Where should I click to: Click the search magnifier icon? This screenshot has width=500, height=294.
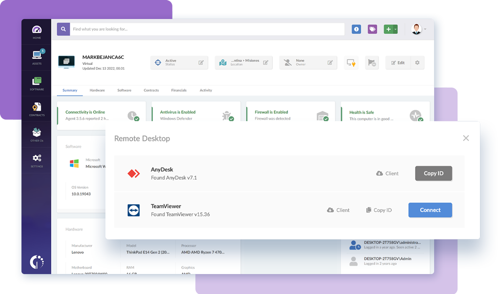(63, 29)
